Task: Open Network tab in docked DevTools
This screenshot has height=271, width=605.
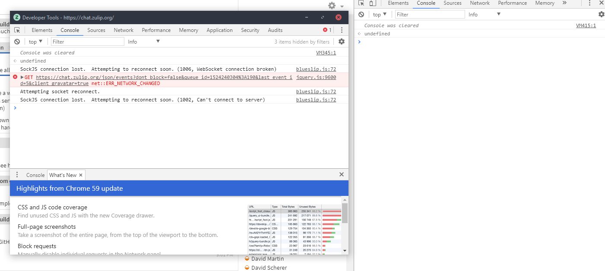Action: click(x=480, y=3)
